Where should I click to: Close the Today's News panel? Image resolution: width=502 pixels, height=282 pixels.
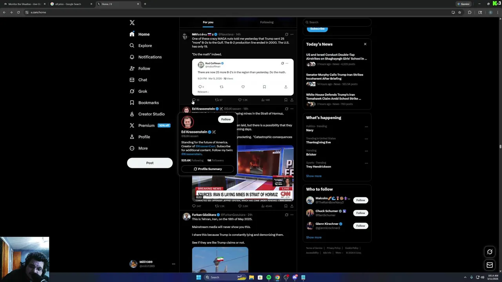coord(365,44)
